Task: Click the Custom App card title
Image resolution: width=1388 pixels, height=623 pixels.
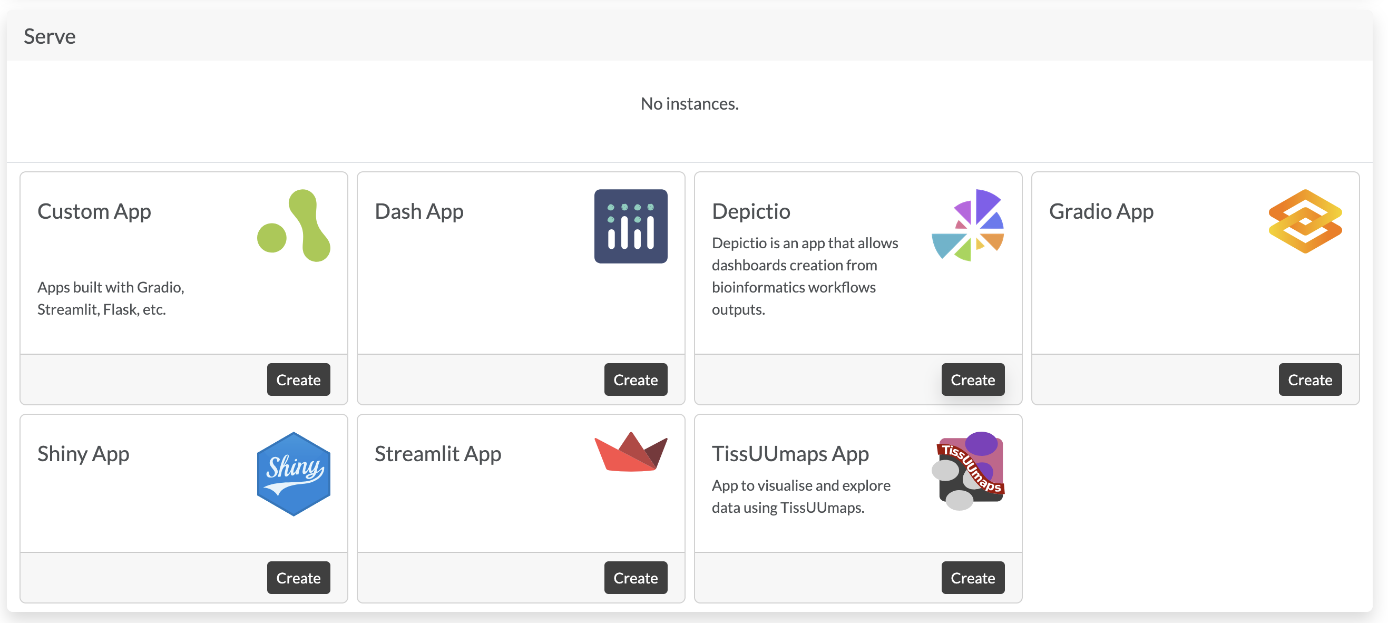Action: (94, 211)
